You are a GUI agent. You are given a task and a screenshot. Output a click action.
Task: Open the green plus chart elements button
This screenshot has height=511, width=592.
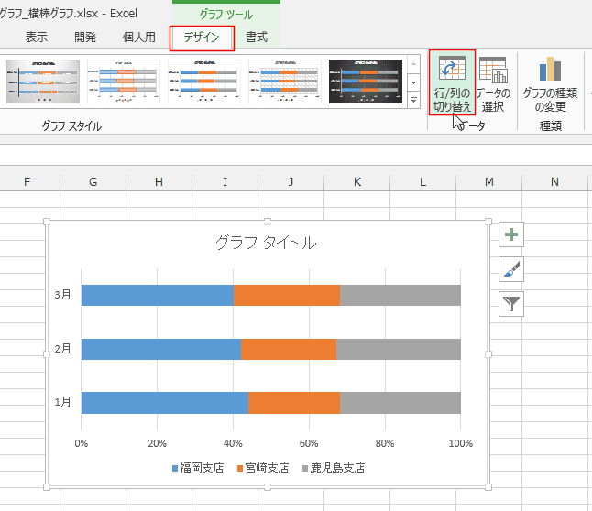510,234
